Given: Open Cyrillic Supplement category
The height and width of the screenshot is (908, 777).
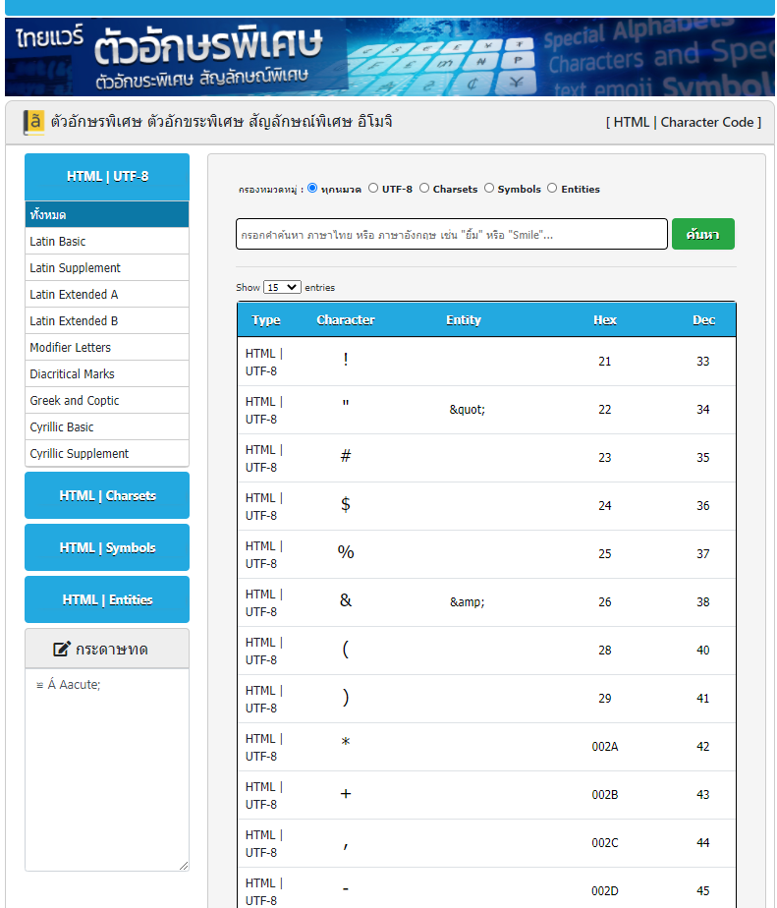Looking at the screenshot, I should pyautogui.click(x=107, y=453).
